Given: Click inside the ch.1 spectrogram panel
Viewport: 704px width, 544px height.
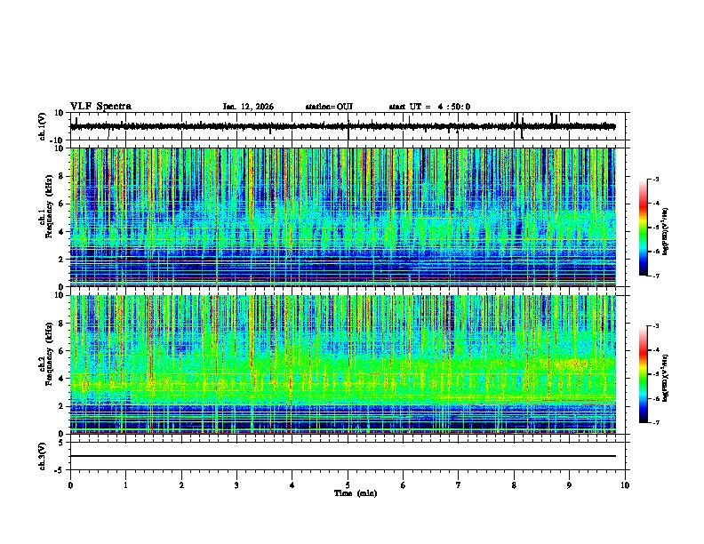Looking at the screenshot, I should [342, 217].
